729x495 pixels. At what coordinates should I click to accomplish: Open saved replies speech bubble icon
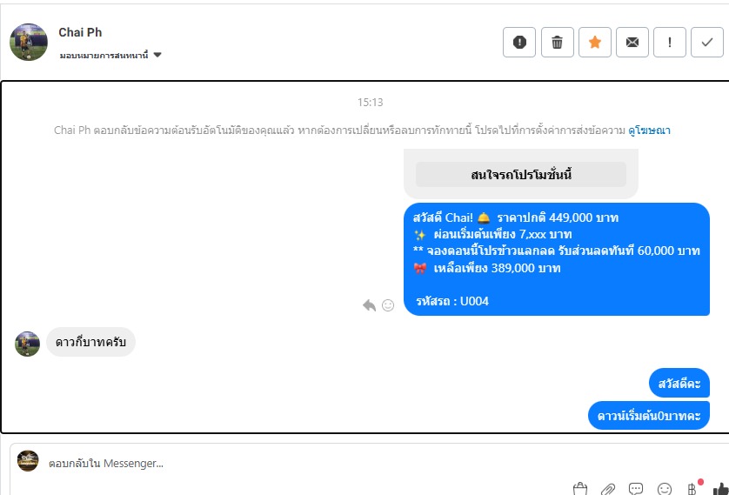coord(636,489)
